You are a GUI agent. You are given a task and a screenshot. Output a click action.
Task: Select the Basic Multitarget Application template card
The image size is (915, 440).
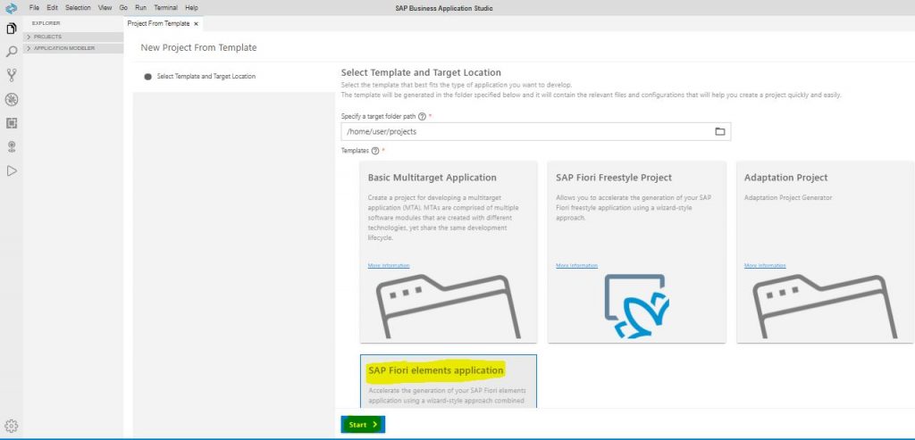tap(449, 252)
